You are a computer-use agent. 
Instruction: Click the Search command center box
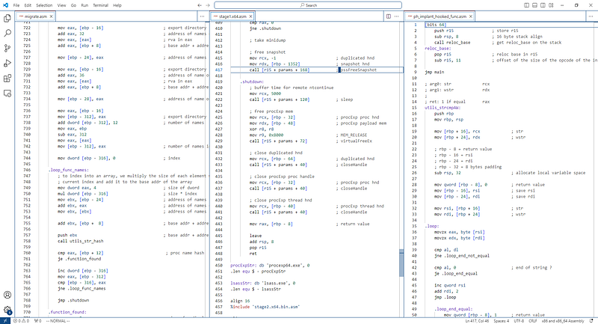[306, 4]
